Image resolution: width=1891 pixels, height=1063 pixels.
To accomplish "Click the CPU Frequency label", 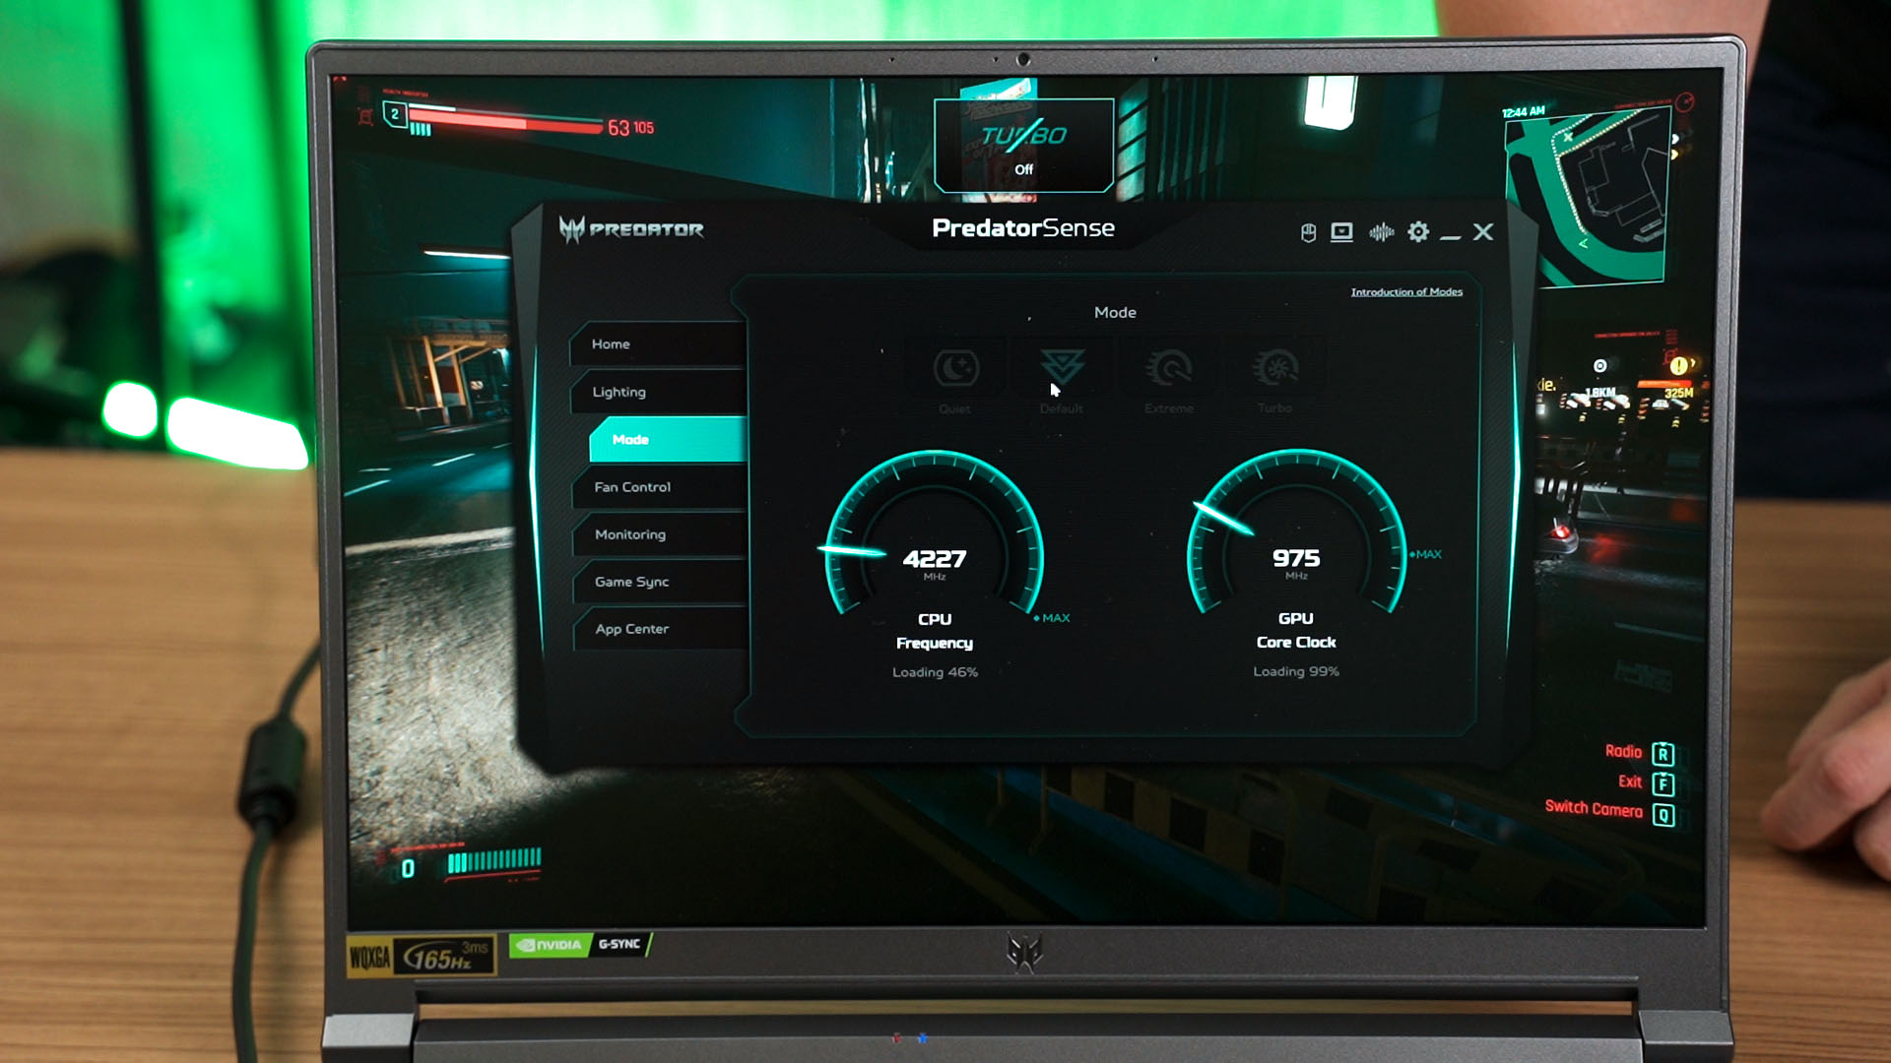I will [935, 632].
